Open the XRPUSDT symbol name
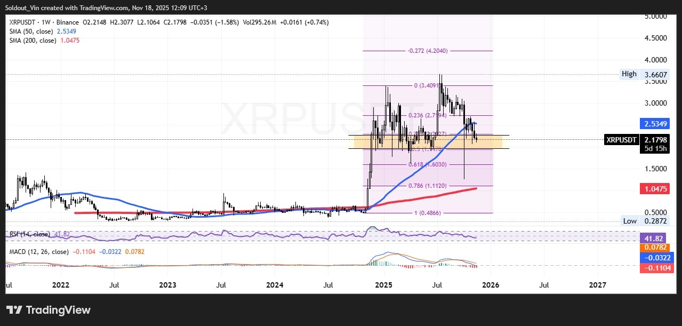This screenshot has height=326, width=682. (x=26, y=22)
